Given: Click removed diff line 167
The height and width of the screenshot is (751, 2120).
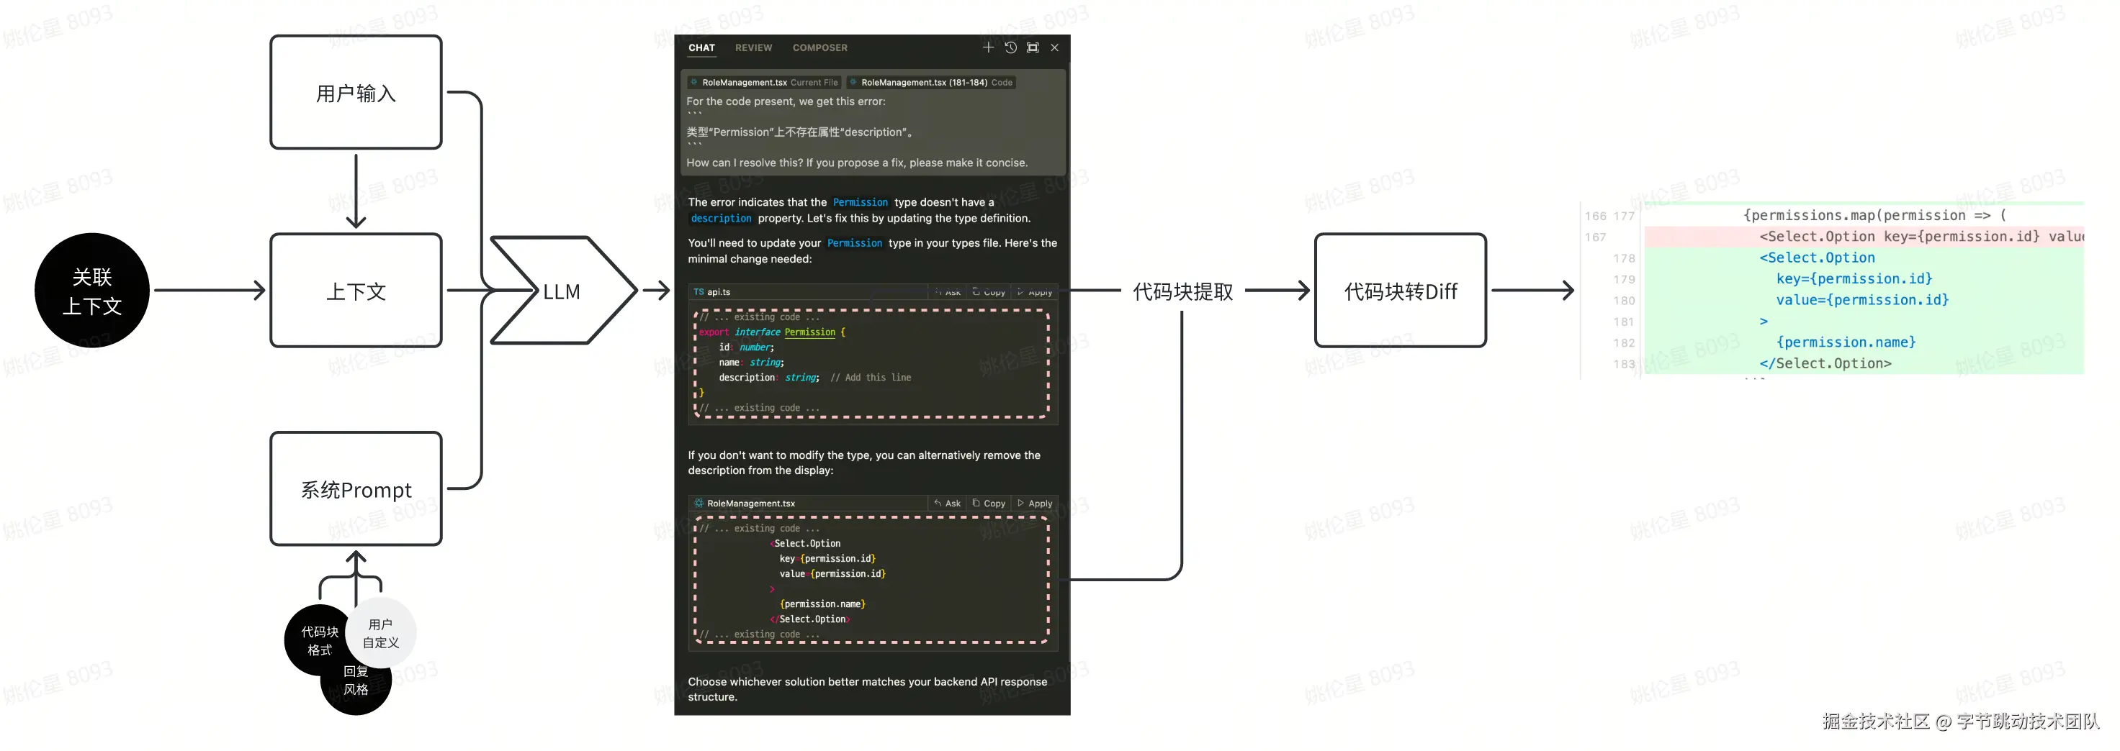Looking at the screenshot, I should 1863,237.
